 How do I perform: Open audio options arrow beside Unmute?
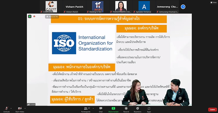click(11, 108)
